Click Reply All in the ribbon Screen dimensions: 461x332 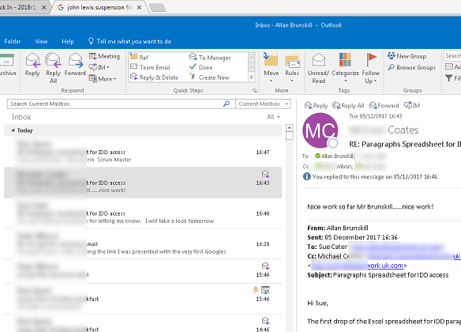click(x=53, y=68)
